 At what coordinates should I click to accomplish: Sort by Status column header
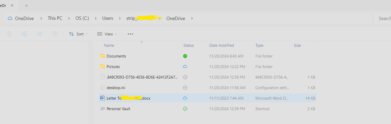click(189, 45)
